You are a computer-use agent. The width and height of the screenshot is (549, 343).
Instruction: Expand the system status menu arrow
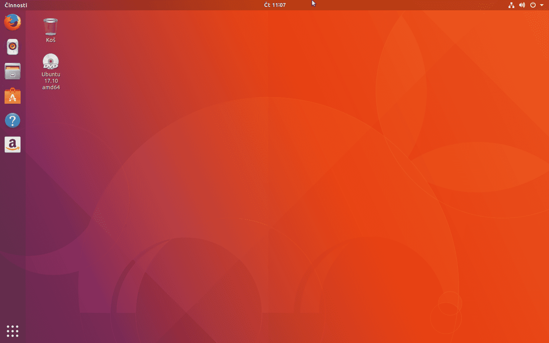point(542,5)
